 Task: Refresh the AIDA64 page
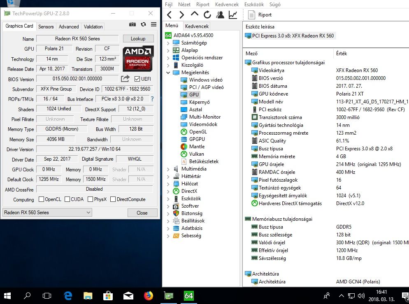(x=207, y=15)
